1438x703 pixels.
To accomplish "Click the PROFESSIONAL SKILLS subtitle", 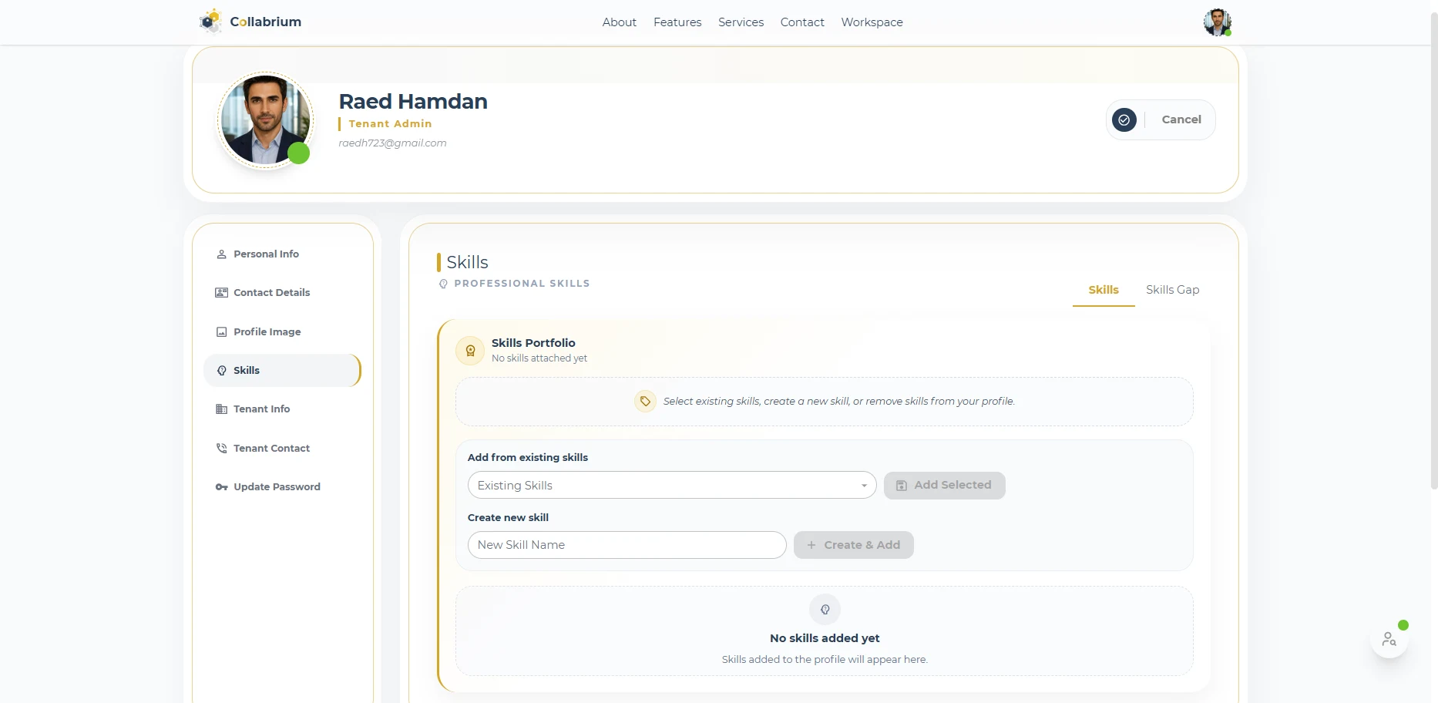I will point(522,284).
